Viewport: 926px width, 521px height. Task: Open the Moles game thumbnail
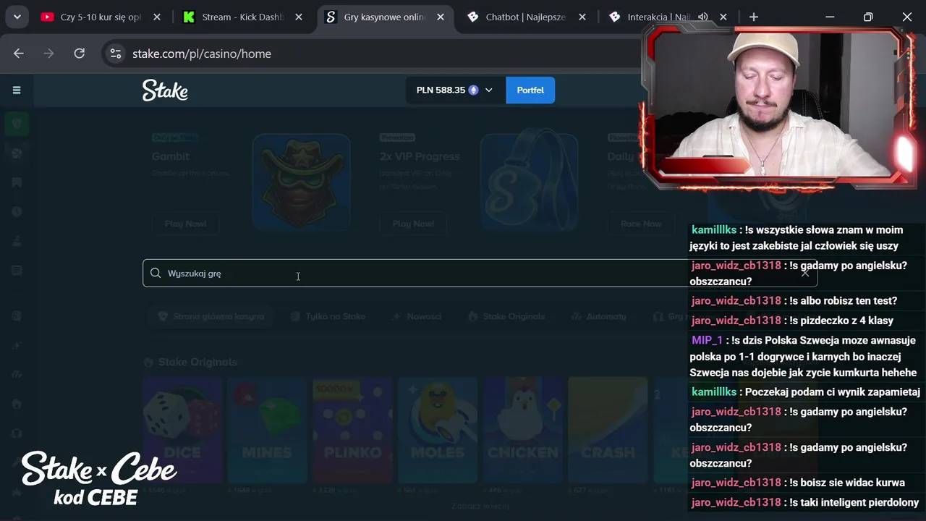pos(438,430)
